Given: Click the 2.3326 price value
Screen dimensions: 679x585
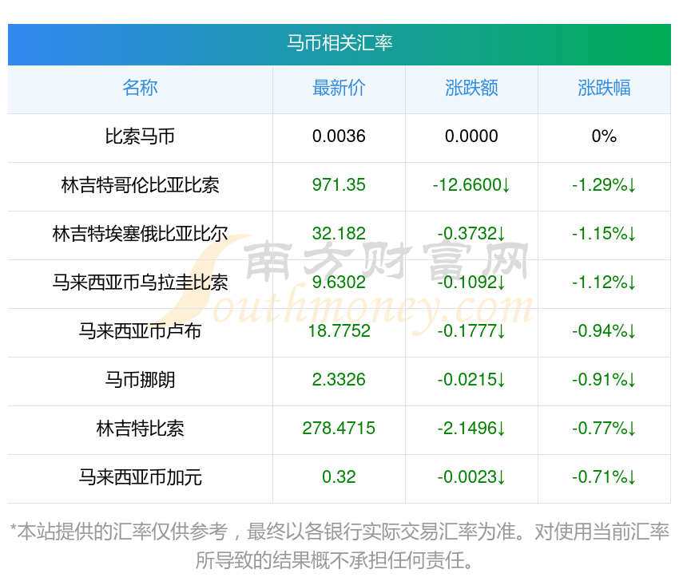Looking at the screenshot, I should click(x=339, y=380).
